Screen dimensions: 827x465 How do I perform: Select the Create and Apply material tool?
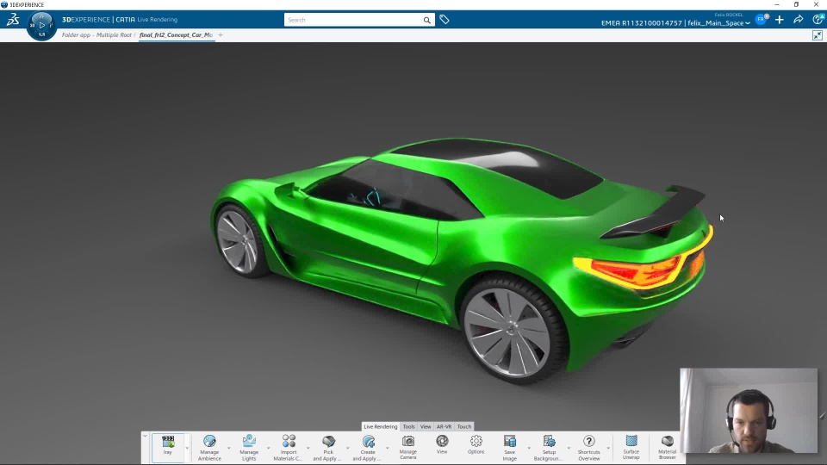[368, 447]
